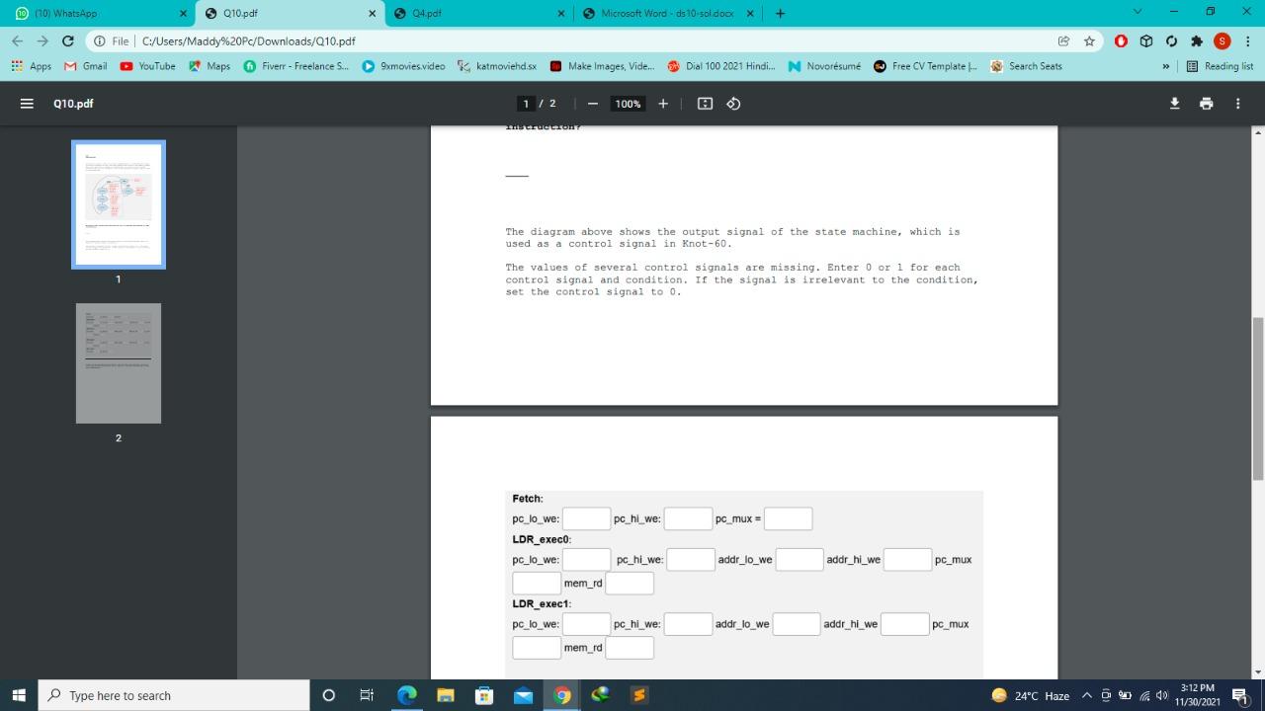Open the Chrome profile avatar
The image size is (1265, 711).
coord(1223,41)
